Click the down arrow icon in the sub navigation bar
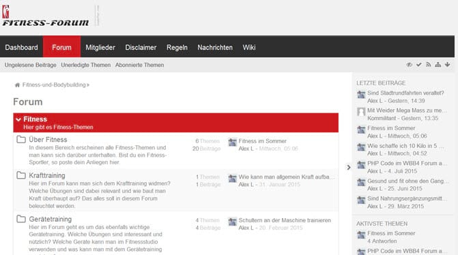458x255 pixels. [447, 65]
